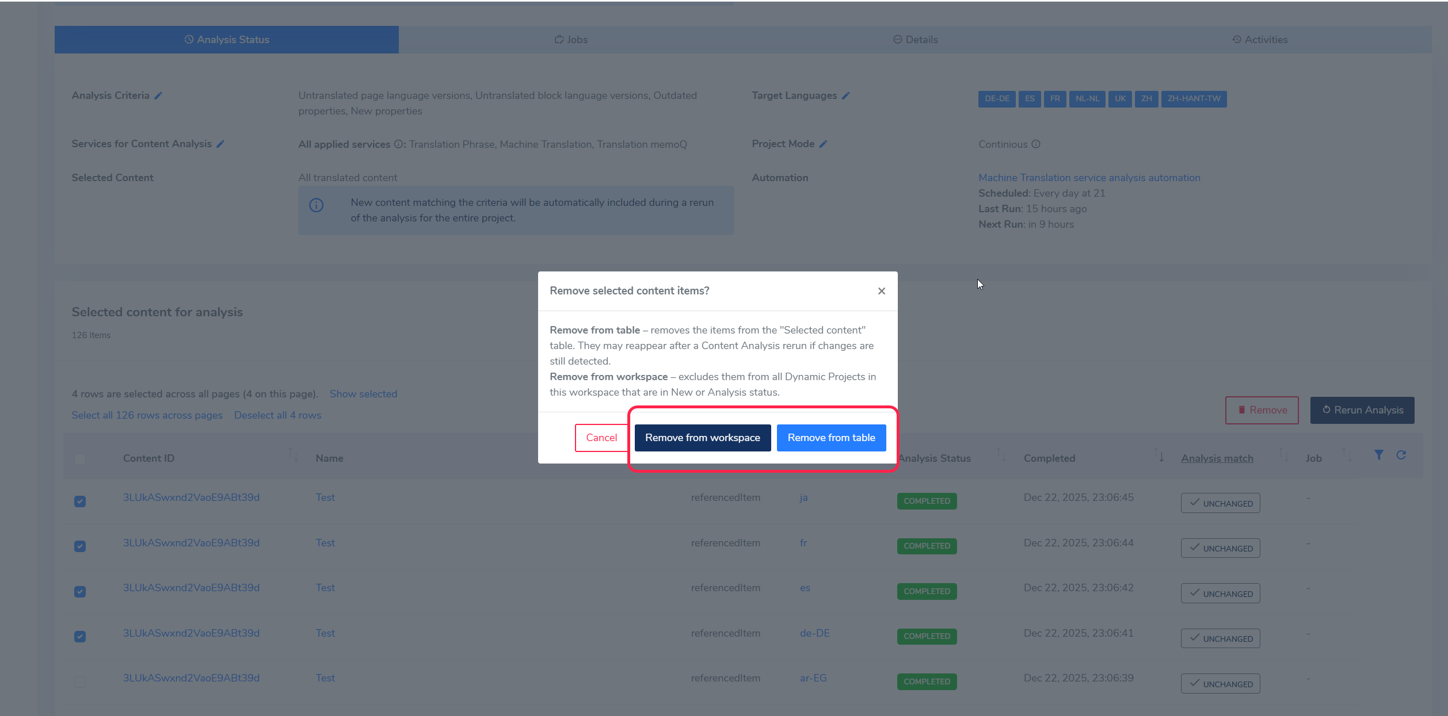Open Content ID link in fr row
Viewport: 1448px width, 716px height.
pyautogui.click(x=191, y=543)
